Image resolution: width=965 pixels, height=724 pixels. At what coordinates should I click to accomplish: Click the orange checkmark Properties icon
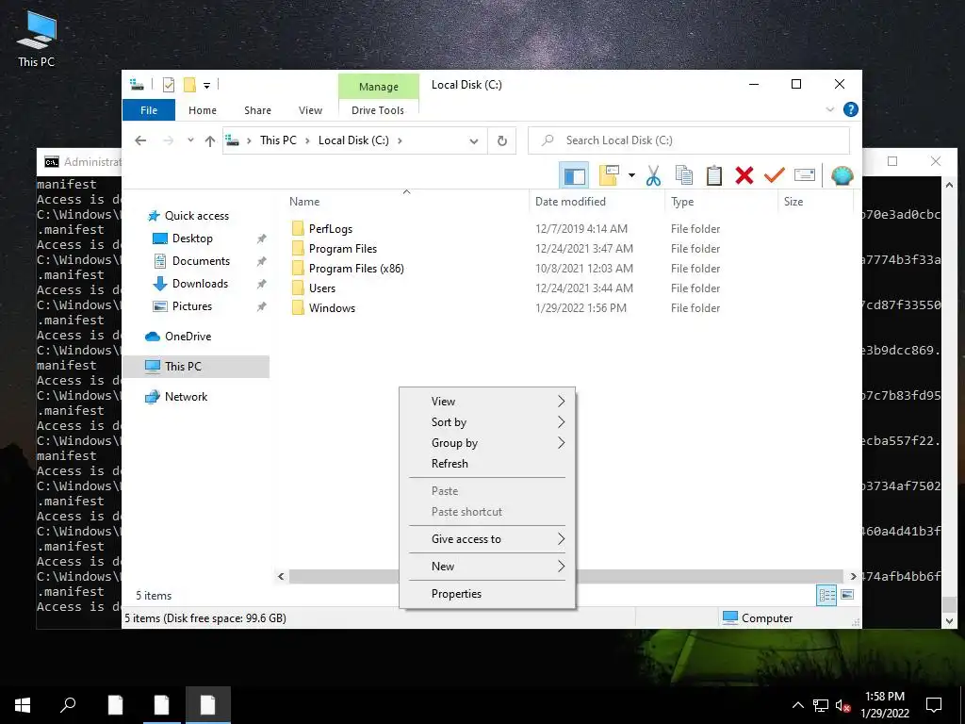point(774,175)
